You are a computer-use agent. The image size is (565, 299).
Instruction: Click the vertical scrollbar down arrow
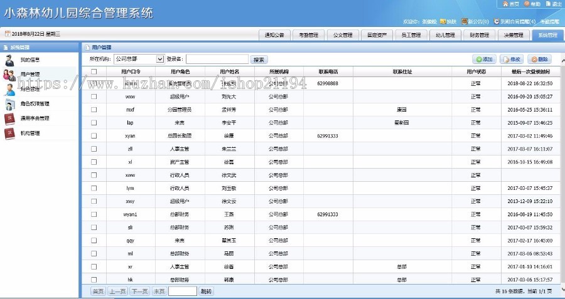click(x=562, y=289)
